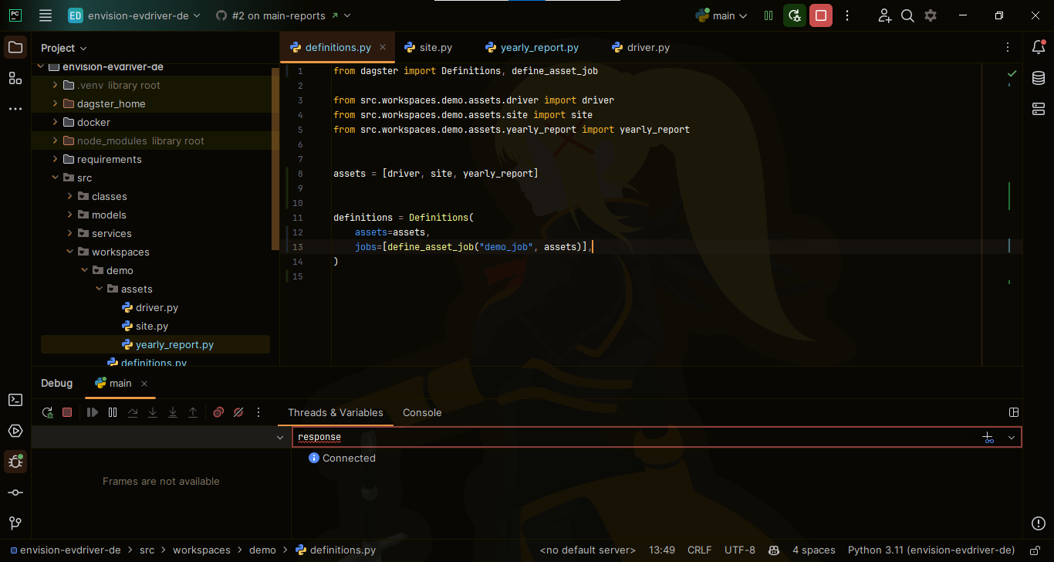
Task: Collapse the src folder
Action: [55, 178]
